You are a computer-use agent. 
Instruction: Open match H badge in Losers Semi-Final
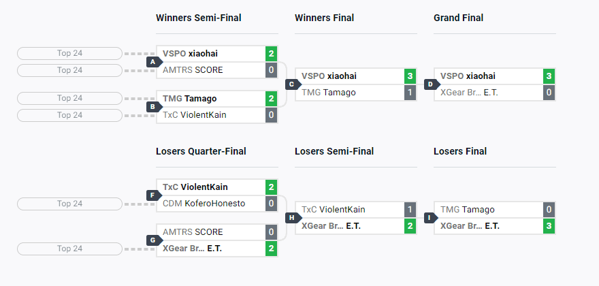click(x=292, y=218)
